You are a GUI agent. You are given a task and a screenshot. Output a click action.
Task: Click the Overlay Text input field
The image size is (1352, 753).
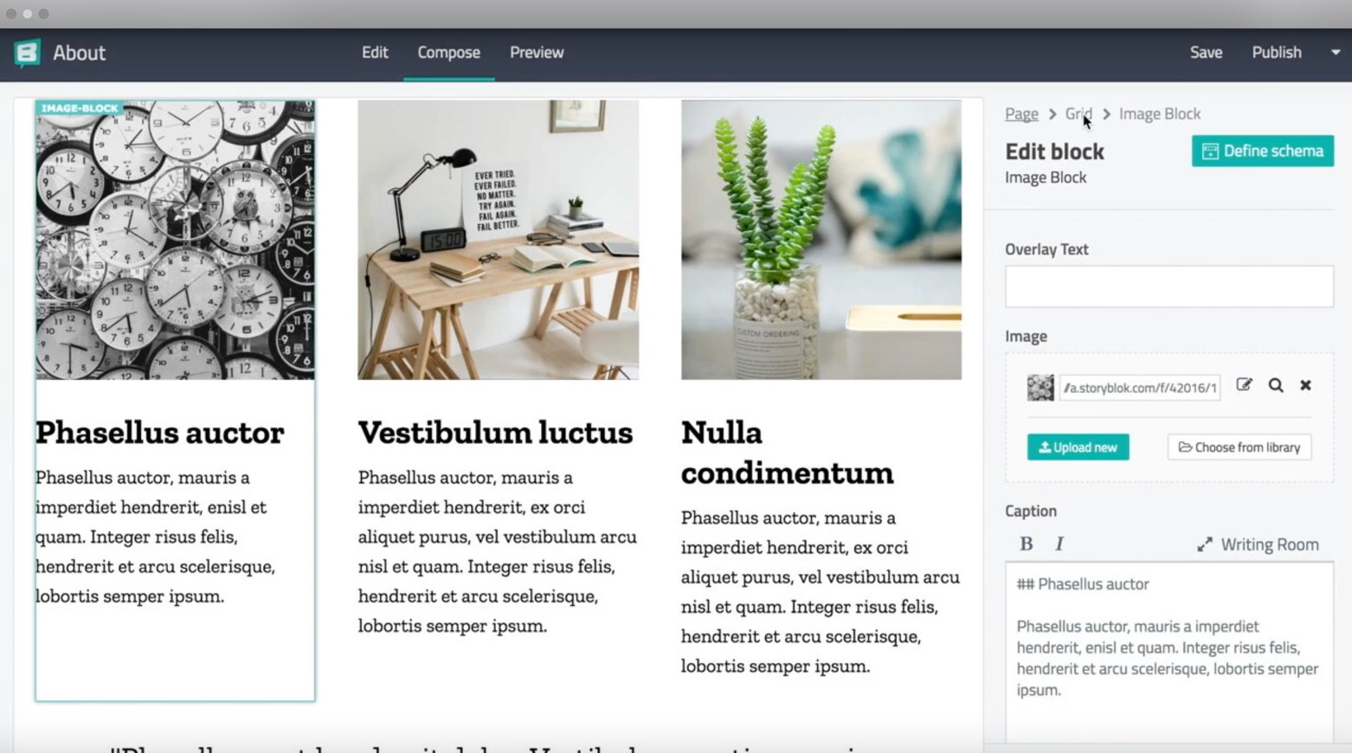[x=1169, y=286]
